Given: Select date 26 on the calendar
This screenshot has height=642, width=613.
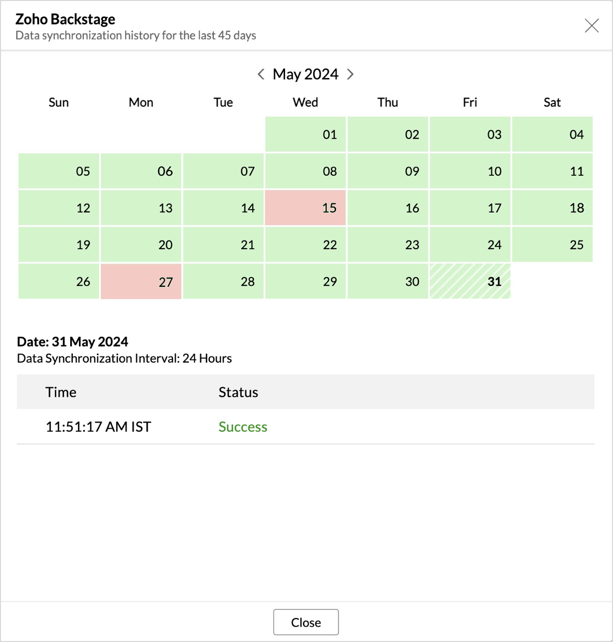Looking at the screenshot, I should coord(59,281).
